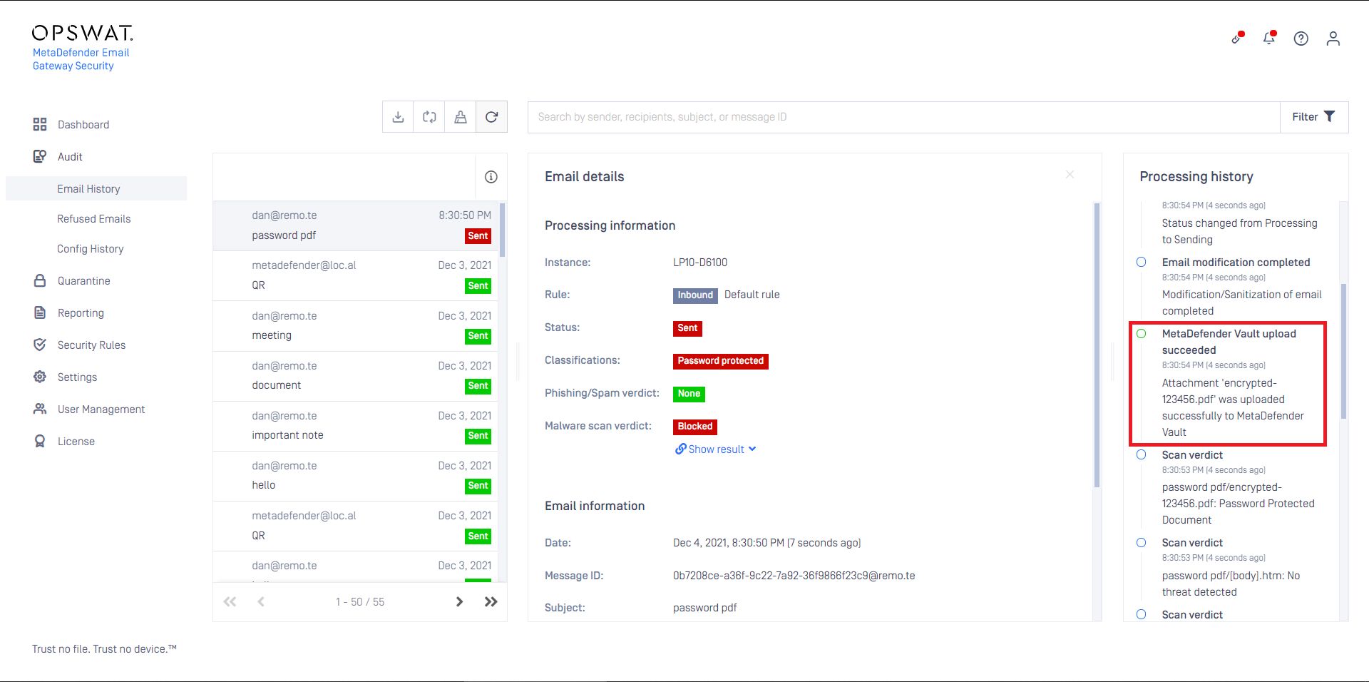
Task: Click the Message ID value
Action: click(794, 576)
